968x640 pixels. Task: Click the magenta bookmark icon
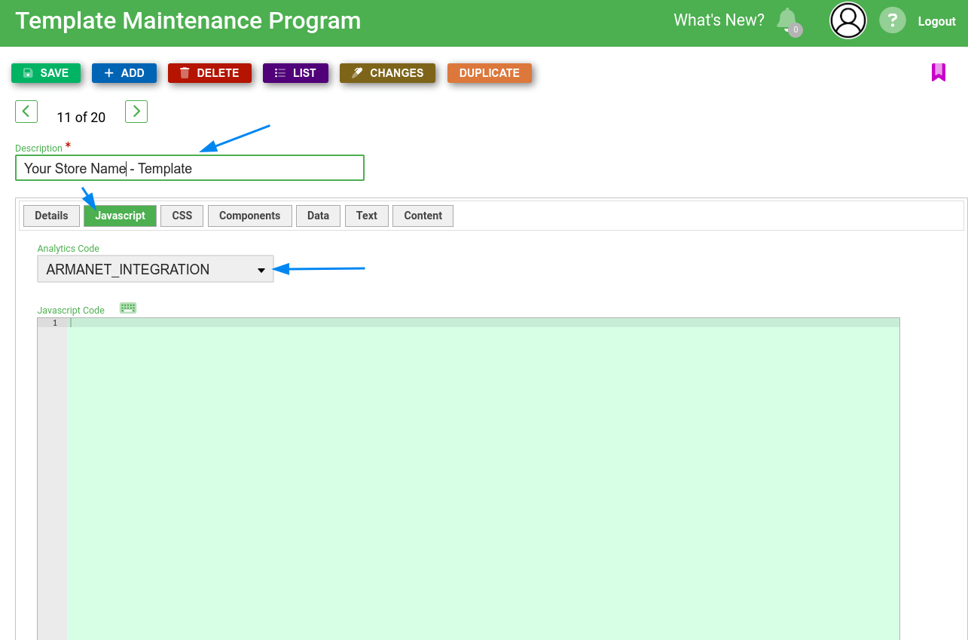938,72
